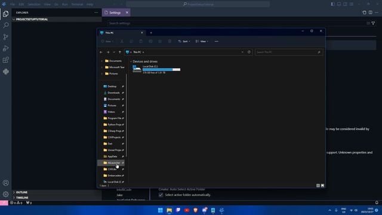Refresh the This PC location
382x215 pixels.
[x=249, y=52]
